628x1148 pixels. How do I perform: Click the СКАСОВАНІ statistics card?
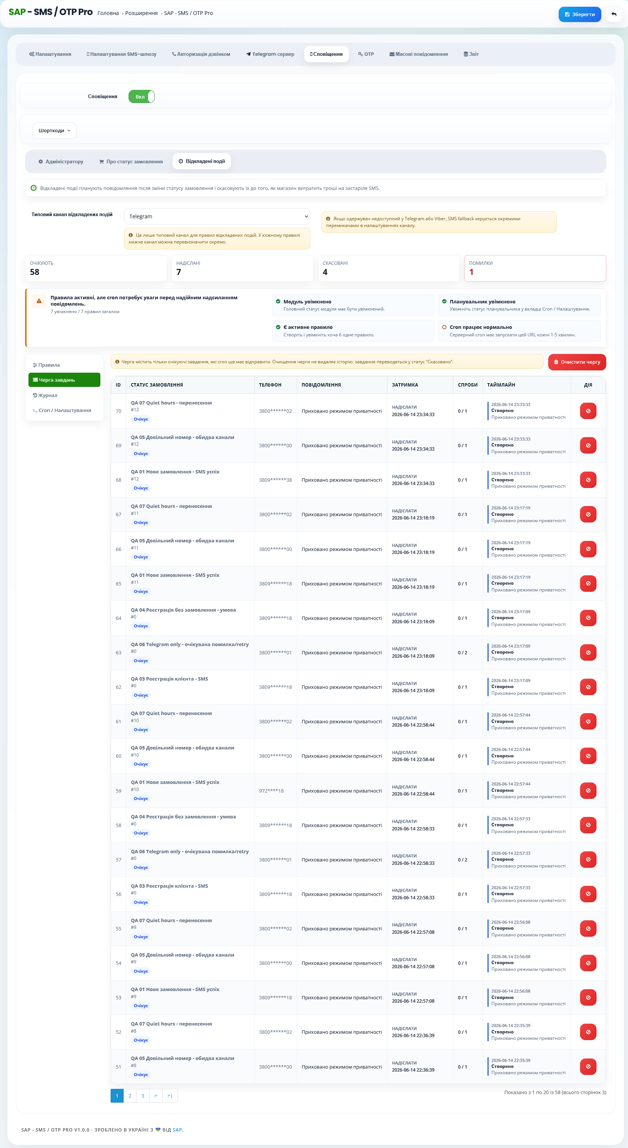[389, 268]
